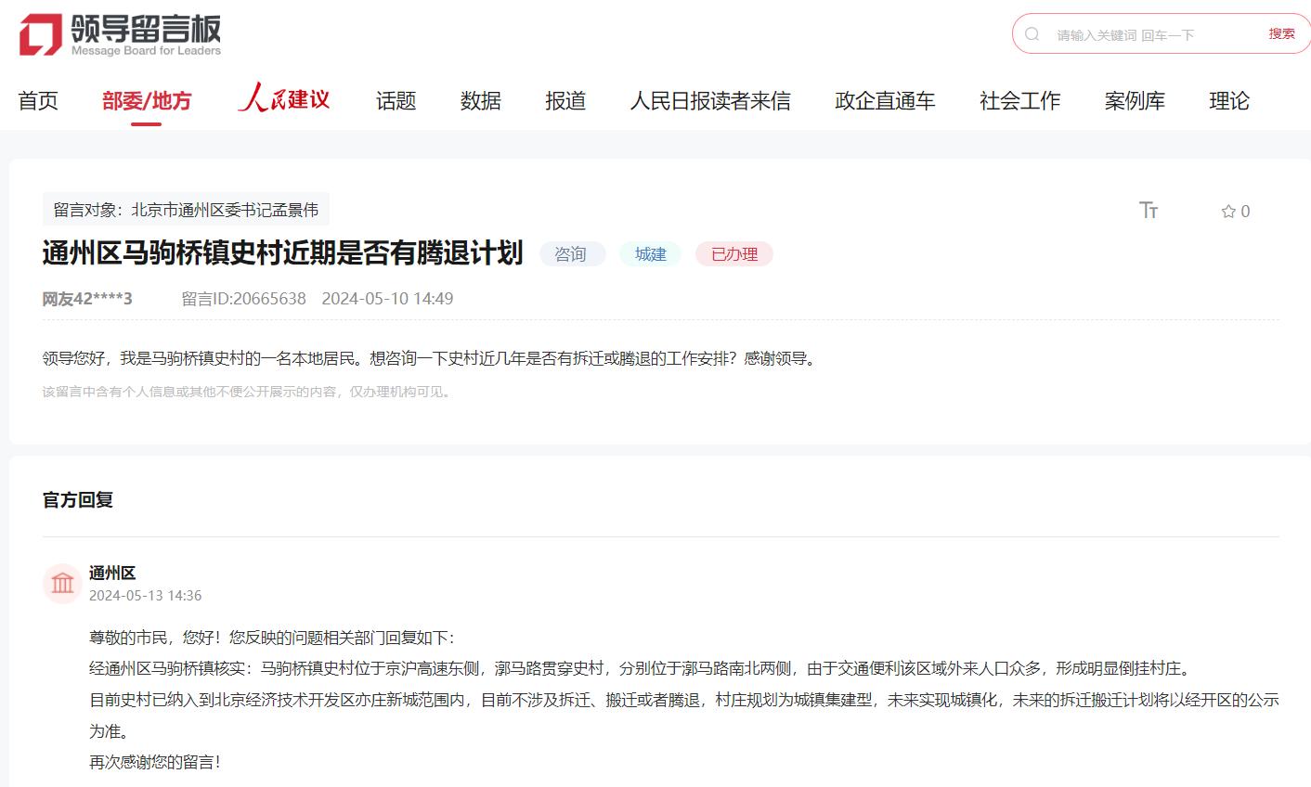Type in the keyword search field
The width and height of the screenshot is (1311, 787).
coord(1151,35)
